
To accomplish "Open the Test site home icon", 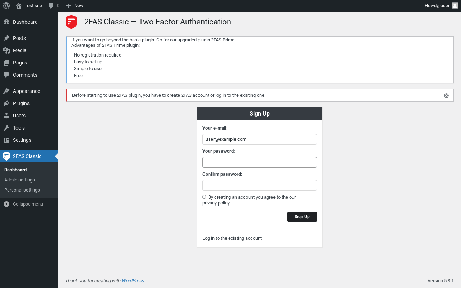I will pos(19,6).
